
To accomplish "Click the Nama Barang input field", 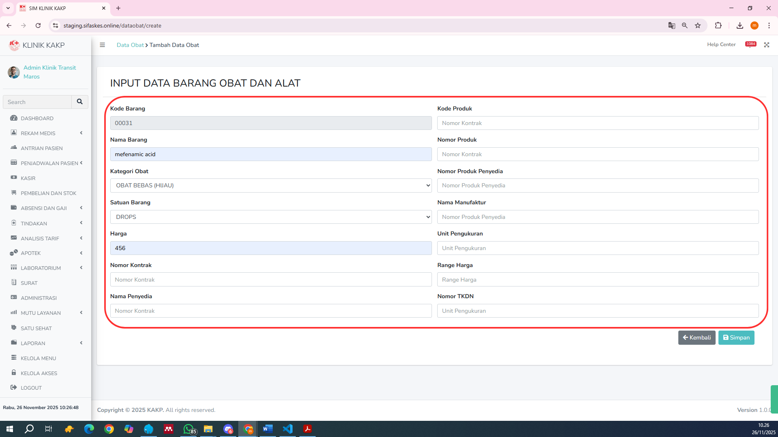I will click(271, 154).
